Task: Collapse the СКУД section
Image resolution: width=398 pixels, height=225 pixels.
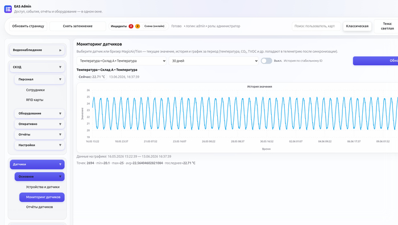Action: pyautogui.click(x=37, y=67)
